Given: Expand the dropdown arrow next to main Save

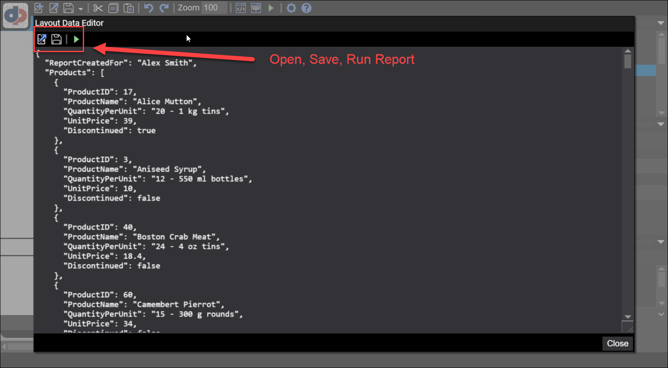Looking at the screenshot, I should coord(80,9).
